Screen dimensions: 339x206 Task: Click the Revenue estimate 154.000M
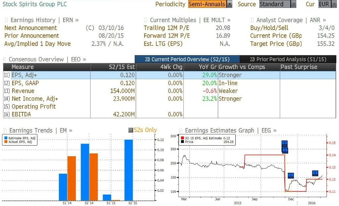(122, 91)
